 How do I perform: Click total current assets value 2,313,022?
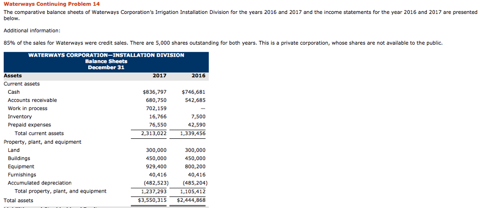tap(154, 133)
